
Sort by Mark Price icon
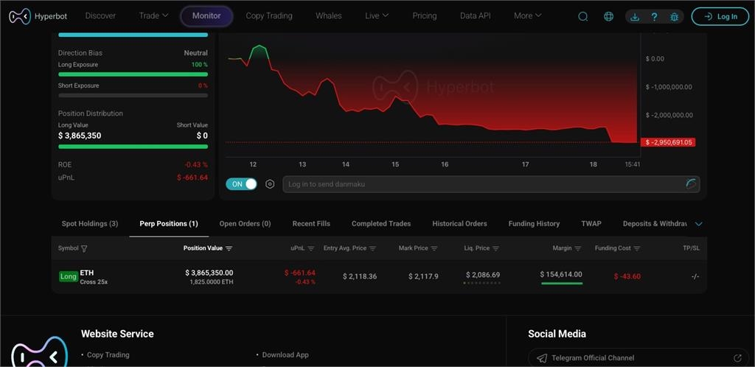click(434, 248)
